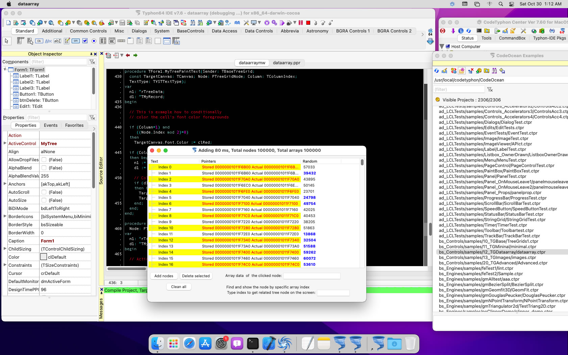Select the TRadioButton component palette icon
Screen dimensions: 568x355
pyautogui.click(x=94, y=41)
